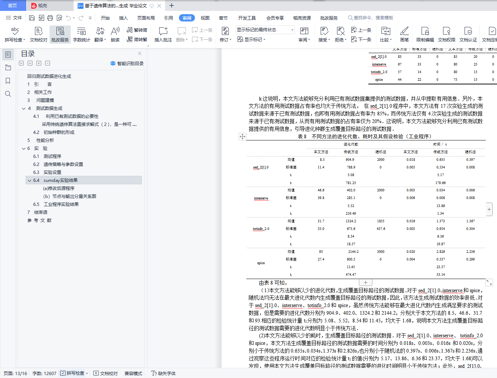The width and height of the screenshot is (497, 378).
Task: Click the minus box icon under 目录 heading
Action: tap(48, 63)
